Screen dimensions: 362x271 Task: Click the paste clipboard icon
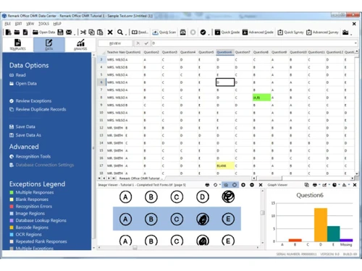(100, 32)
